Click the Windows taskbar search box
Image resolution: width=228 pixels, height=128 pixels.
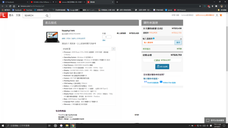(26, 125)
